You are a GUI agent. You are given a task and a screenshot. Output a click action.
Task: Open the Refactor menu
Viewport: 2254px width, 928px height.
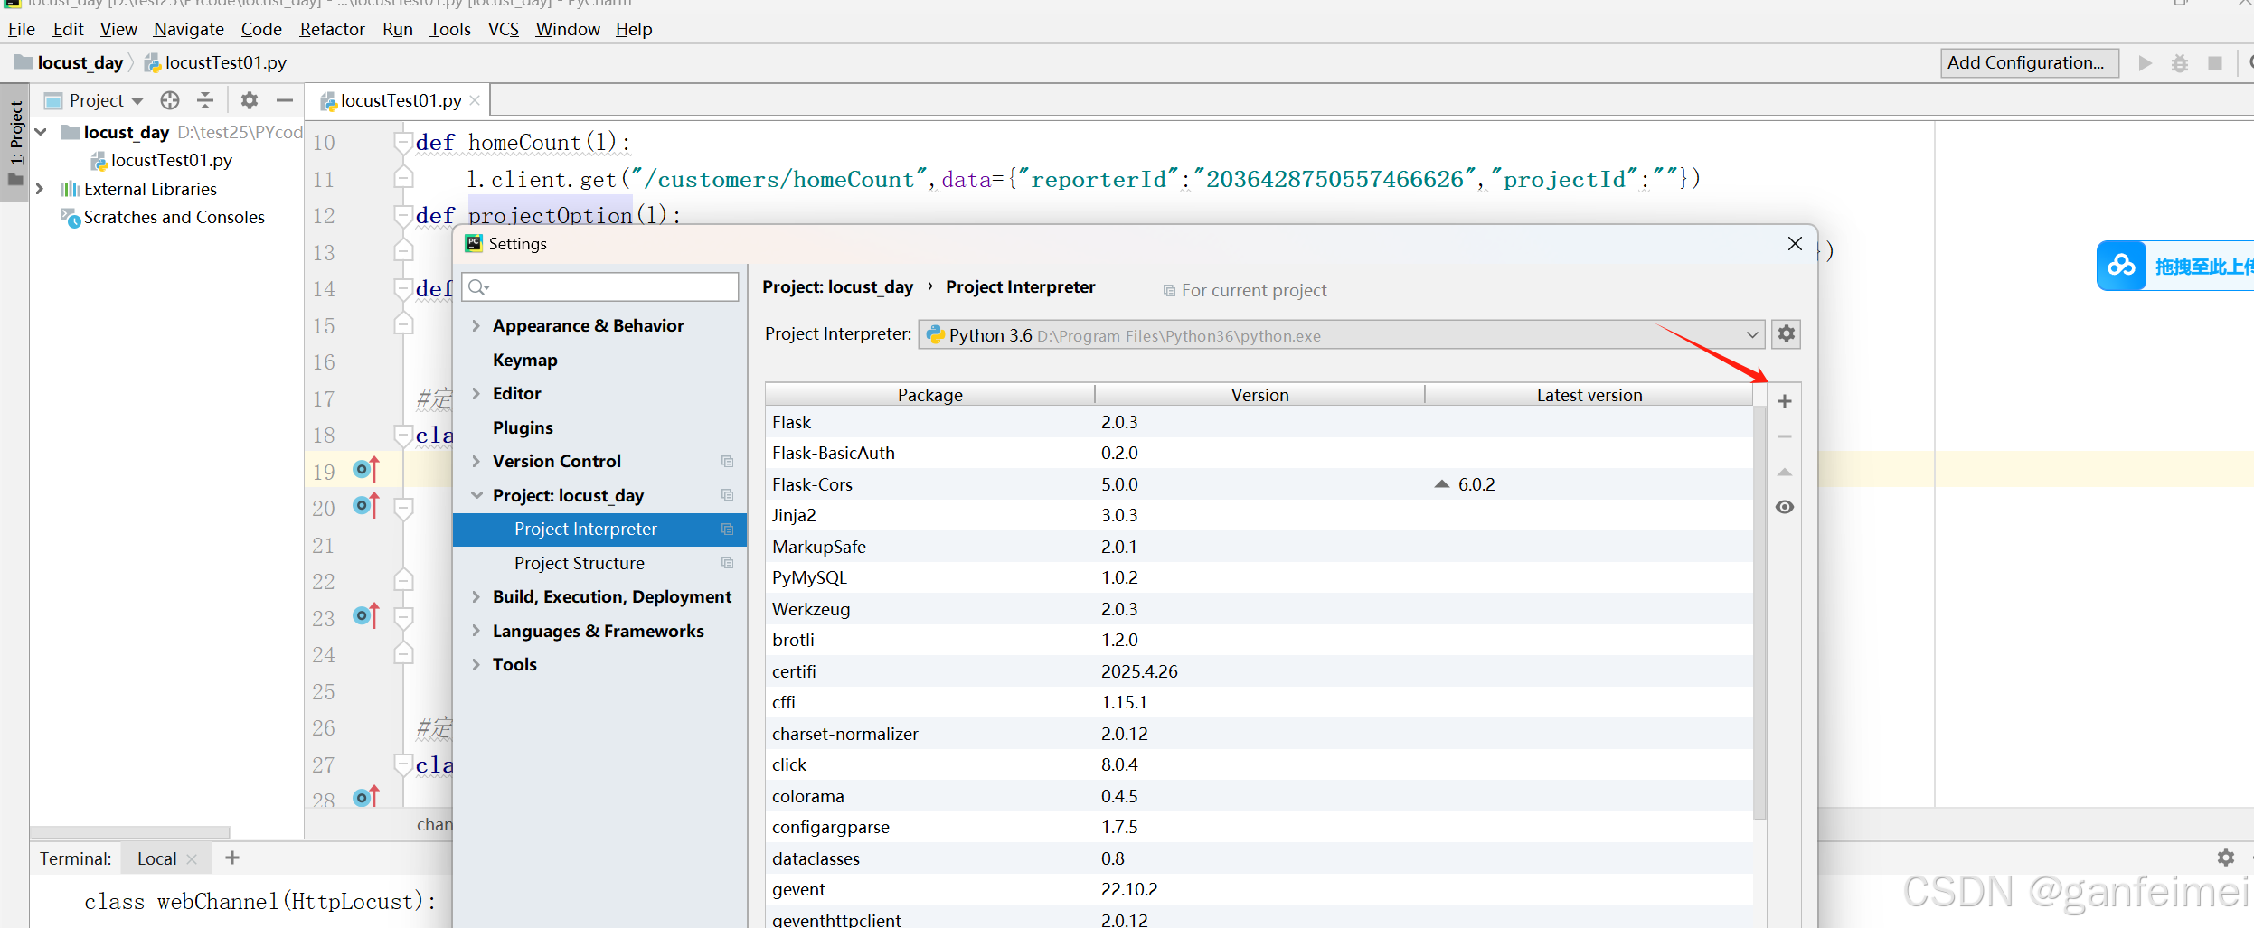[332, 29]
